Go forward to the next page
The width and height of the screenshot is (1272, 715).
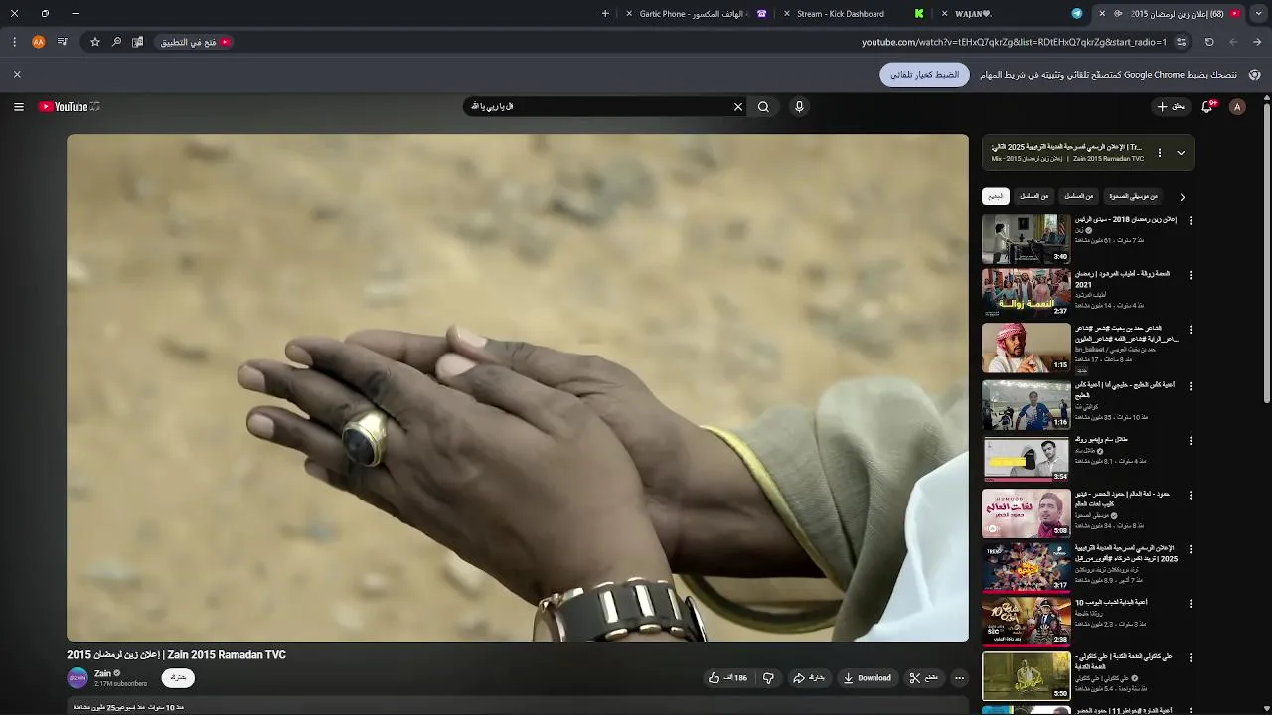pyautogui.click(x=1233, y=42)
